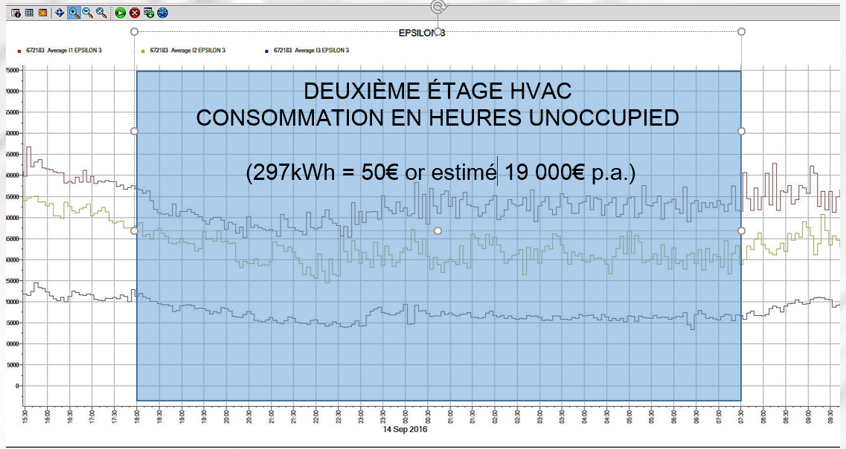Click the chart properties info icon

click(x=16, y=13)
